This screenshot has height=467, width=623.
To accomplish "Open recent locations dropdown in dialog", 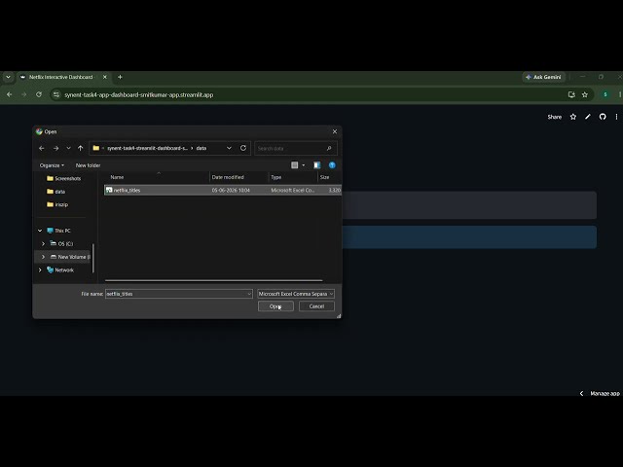I will (68, 148).
